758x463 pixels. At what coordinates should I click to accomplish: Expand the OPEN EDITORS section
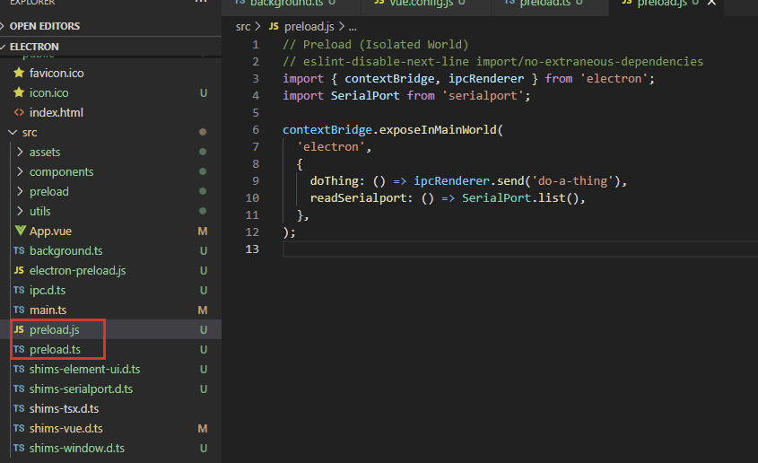[x=110, y=26]
